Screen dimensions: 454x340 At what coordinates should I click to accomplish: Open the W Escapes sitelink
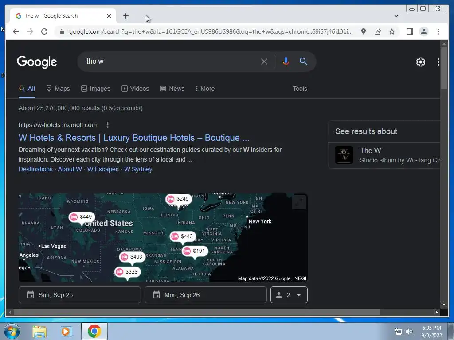pos(103,169)
